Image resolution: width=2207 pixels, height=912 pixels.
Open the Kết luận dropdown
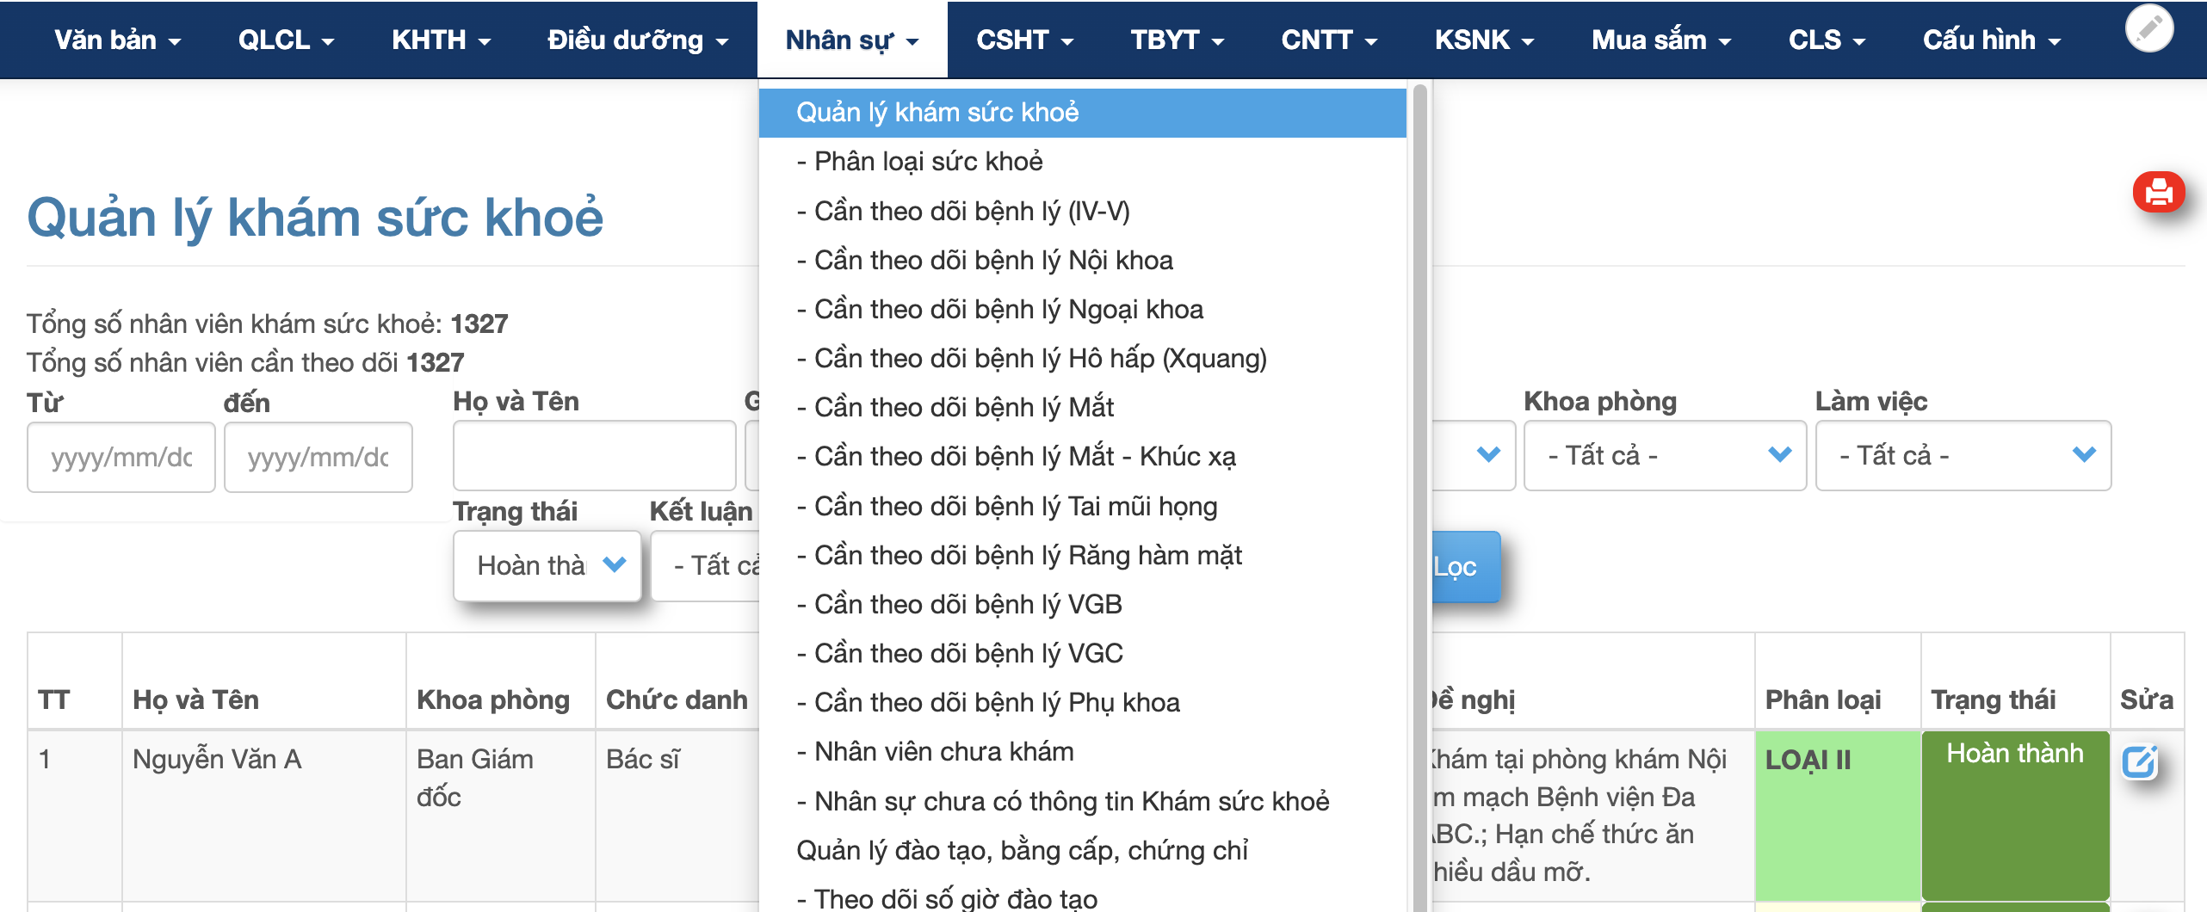pos(706,565)
